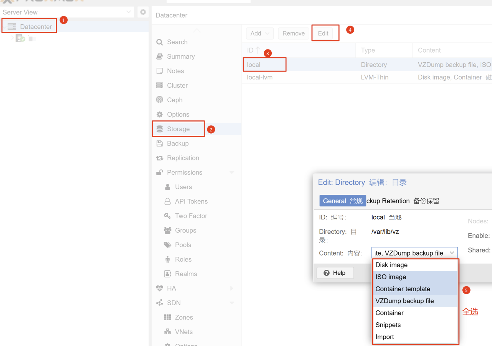492x346 pixels.
Task: Click the Realms address-book icon
Action: coord(168,274)
